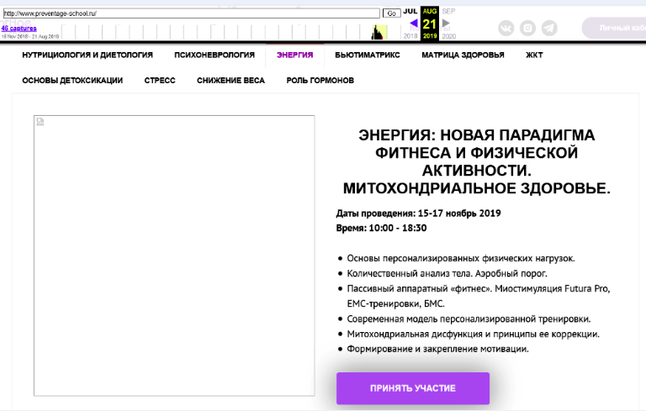Switch to Матрица здоровья tab

463,55
